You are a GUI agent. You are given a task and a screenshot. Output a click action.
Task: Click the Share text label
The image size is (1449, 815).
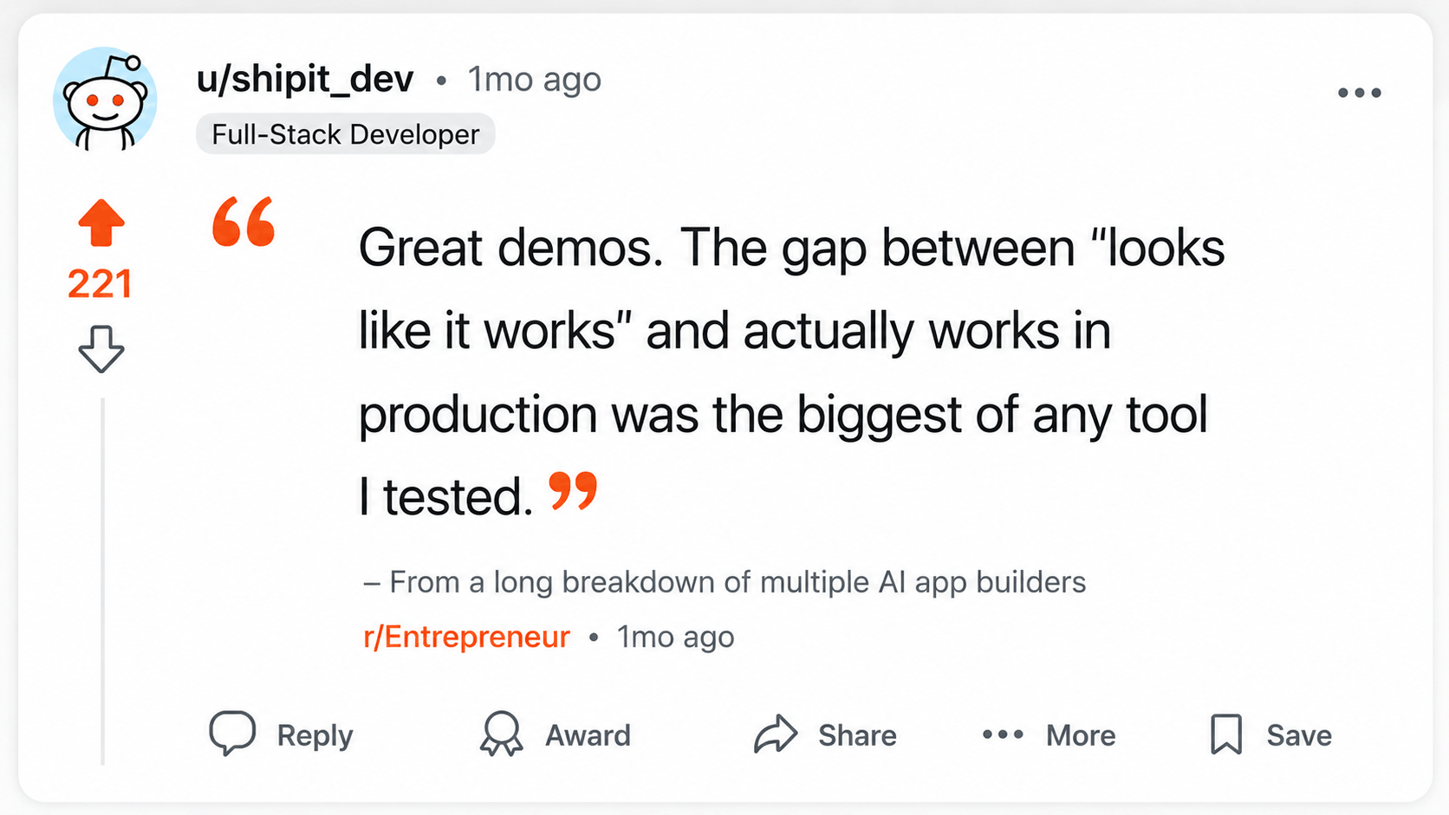coord(857,735)
